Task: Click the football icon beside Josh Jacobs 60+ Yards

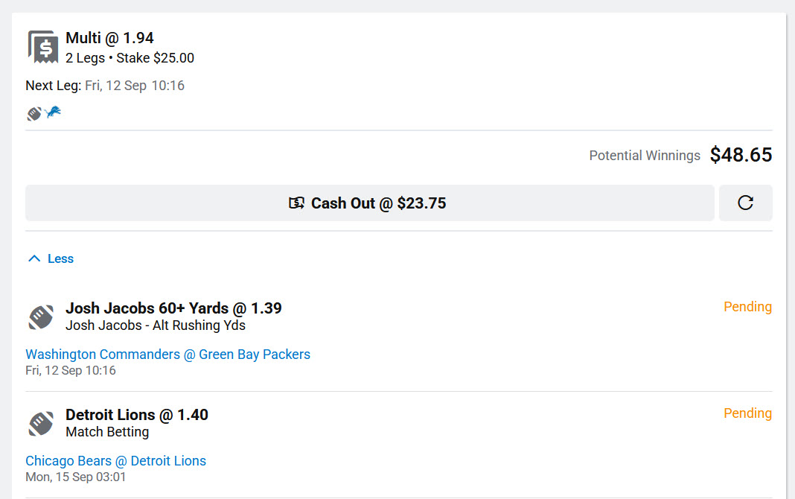Action: click(x=41, y=317)
